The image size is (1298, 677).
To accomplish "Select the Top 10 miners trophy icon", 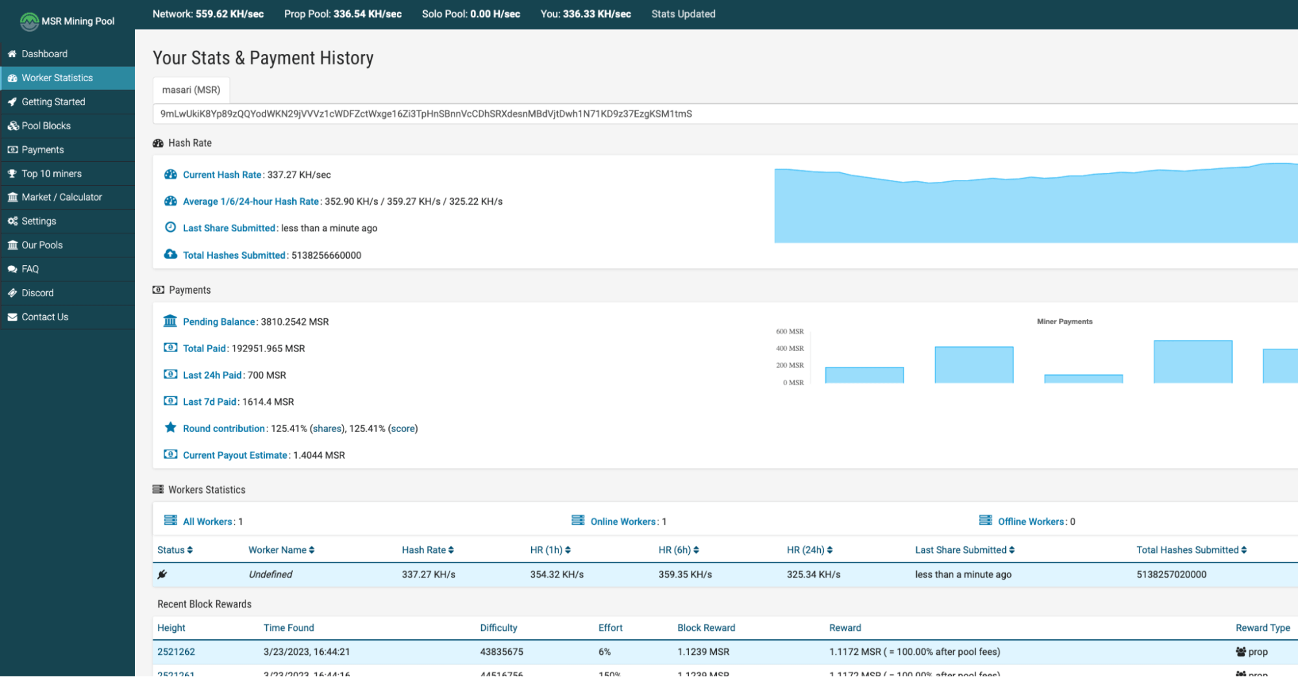I will click(12, 173).
